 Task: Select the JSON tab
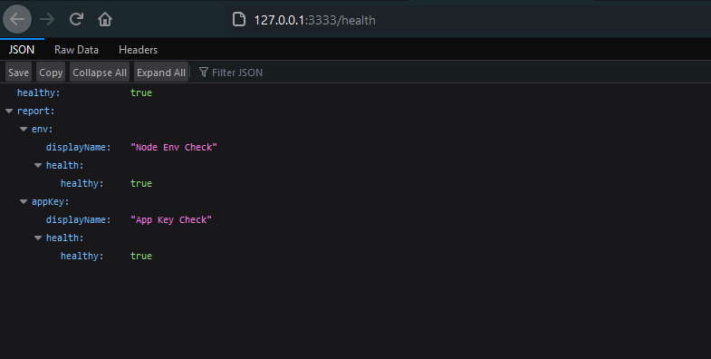(22, 50)
